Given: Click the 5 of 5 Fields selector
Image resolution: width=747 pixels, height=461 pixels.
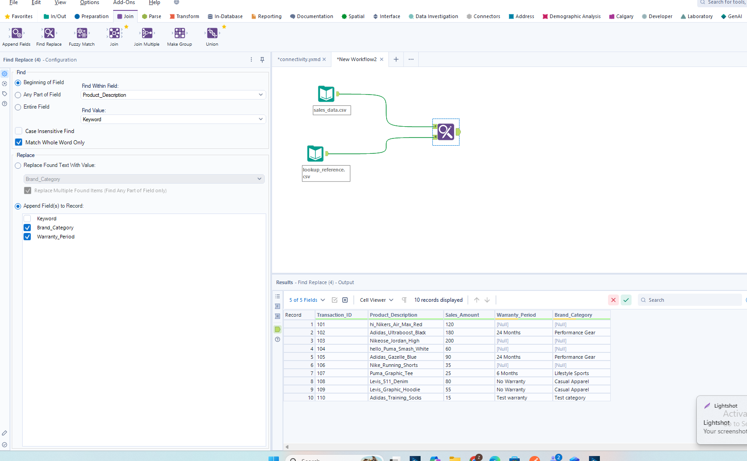Looking at the screenshot, I should pos(307,300).
